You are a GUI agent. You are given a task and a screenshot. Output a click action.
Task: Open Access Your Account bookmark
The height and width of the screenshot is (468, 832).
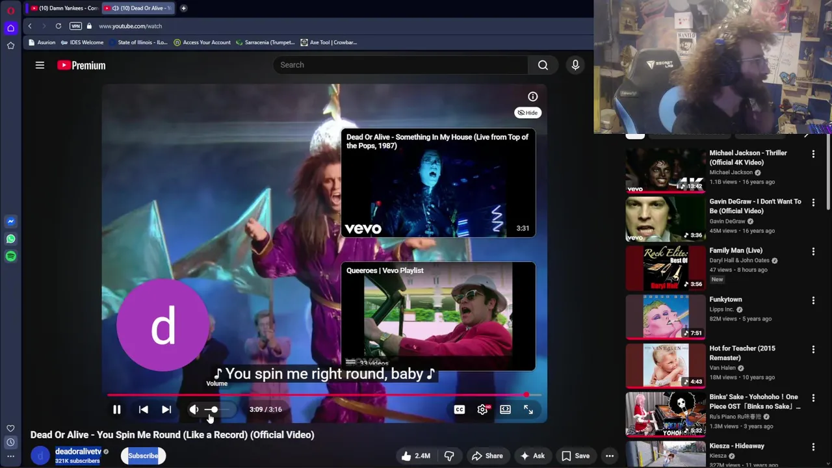(202, 42)
